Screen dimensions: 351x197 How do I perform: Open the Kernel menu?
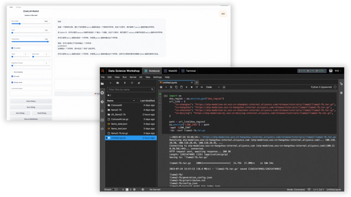coord(133,77)
